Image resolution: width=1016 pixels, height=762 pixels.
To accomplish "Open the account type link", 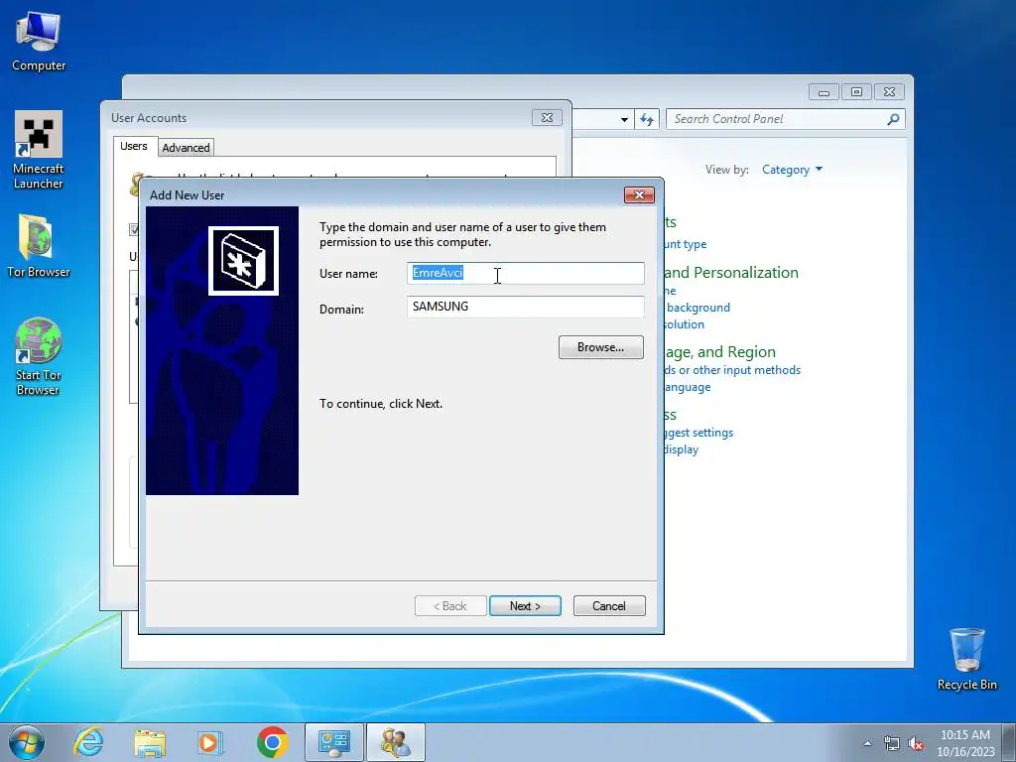I will coord(685,244).
